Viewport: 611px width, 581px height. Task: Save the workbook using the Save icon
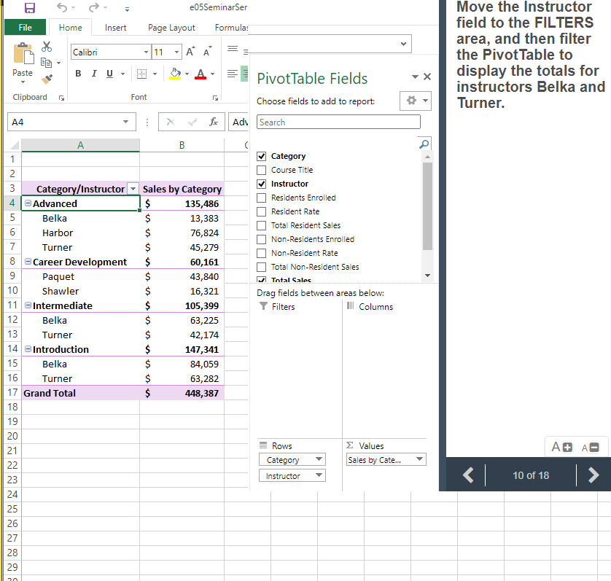(x=29, y=7)
